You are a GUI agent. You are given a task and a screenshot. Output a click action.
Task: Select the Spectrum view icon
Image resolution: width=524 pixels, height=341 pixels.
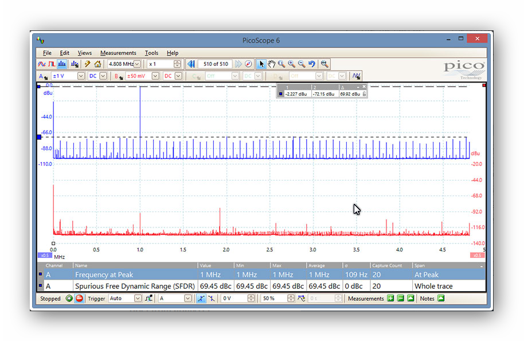pyautogui.click(x=62, y=64)
